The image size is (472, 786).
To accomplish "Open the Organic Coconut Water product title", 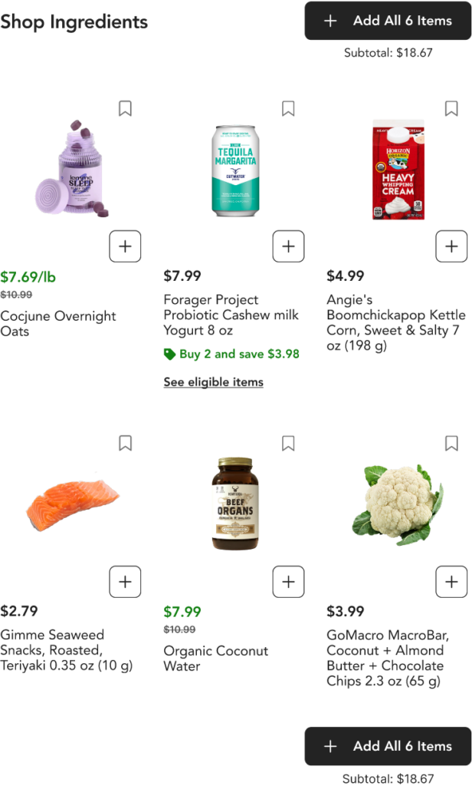I will coord(216,658).
